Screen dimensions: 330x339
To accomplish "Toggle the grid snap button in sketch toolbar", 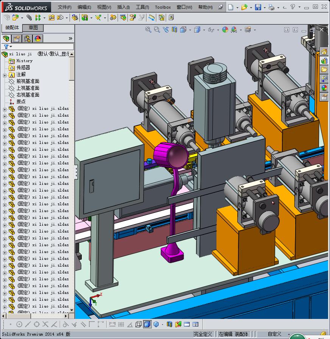I will pos(121,324).
